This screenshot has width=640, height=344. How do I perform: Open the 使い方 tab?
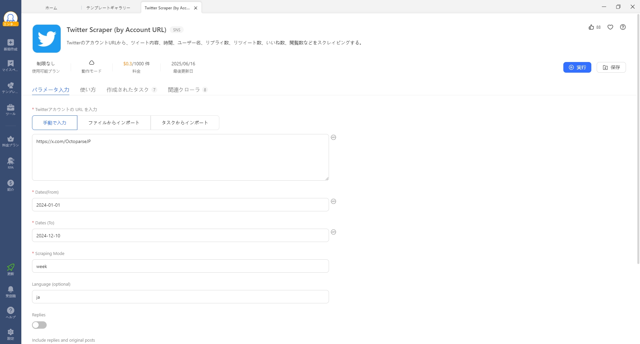(x=88, y=90)
